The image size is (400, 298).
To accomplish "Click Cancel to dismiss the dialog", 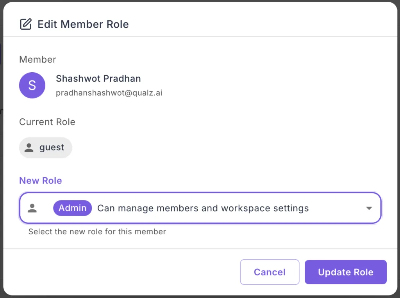I will point(270,272).
